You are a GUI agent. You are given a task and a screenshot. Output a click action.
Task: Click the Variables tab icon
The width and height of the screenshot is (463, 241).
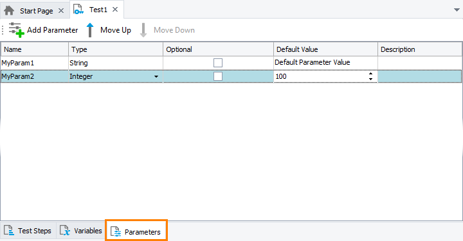65,230
